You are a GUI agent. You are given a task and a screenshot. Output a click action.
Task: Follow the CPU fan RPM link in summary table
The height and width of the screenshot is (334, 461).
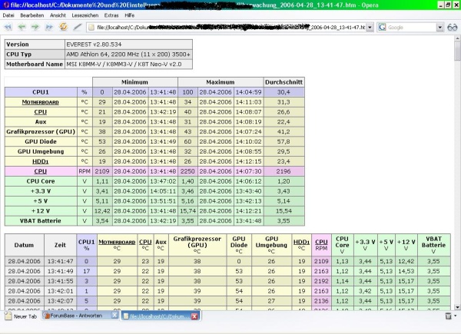(41, 171)
